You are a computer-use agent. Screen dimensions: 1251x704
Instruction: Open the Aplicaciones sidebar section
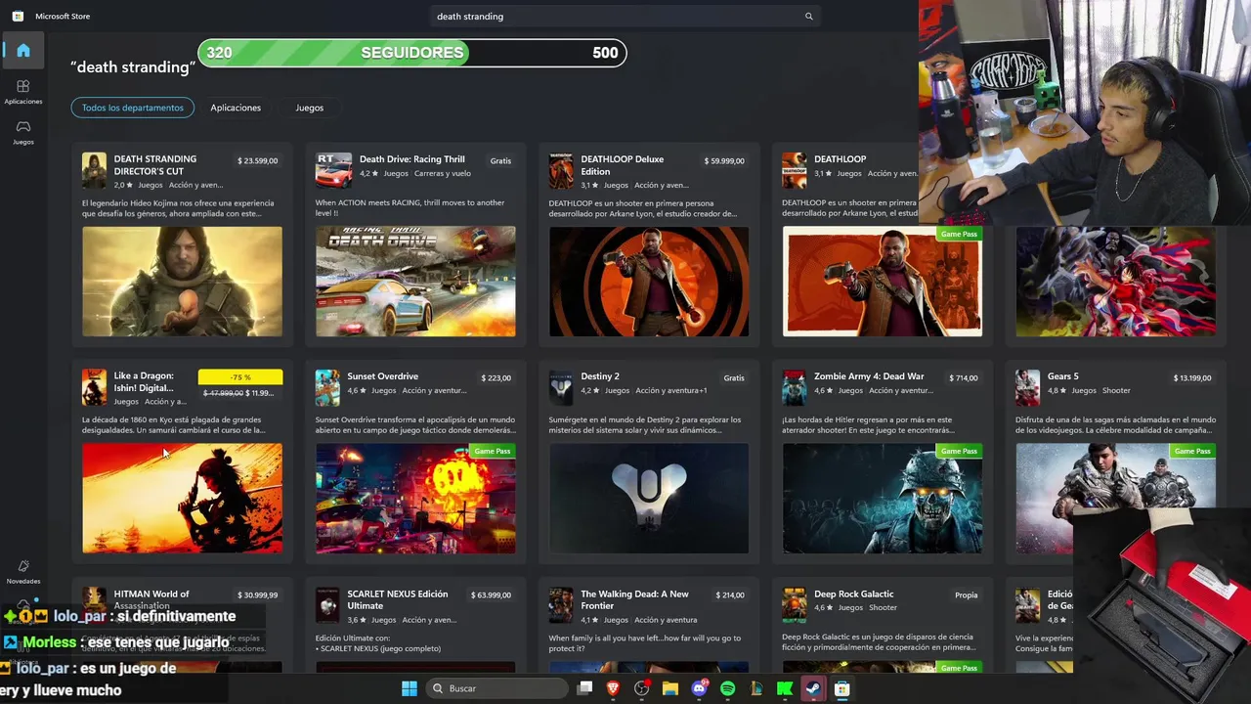pyautogui.click(x=23, y=92)
